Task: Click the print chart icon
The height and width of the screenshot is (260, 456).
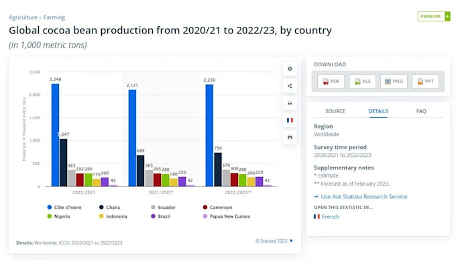Action: 290,137
